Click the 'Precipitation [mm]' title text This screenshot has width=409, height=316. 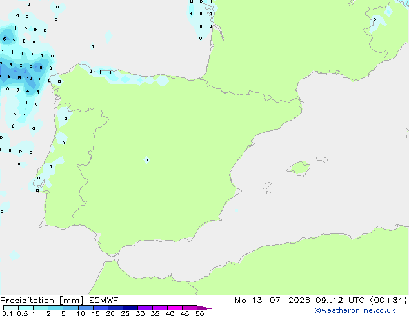42,301
